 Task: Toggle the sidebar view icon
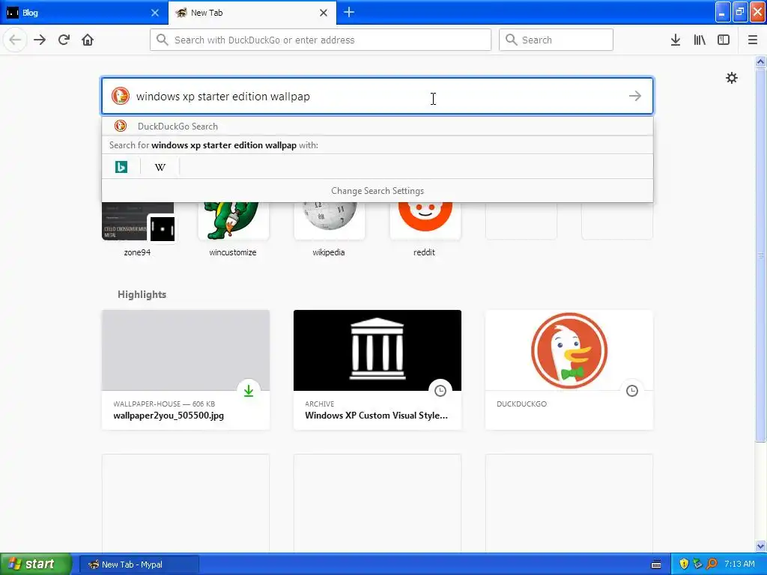(724, 40)
